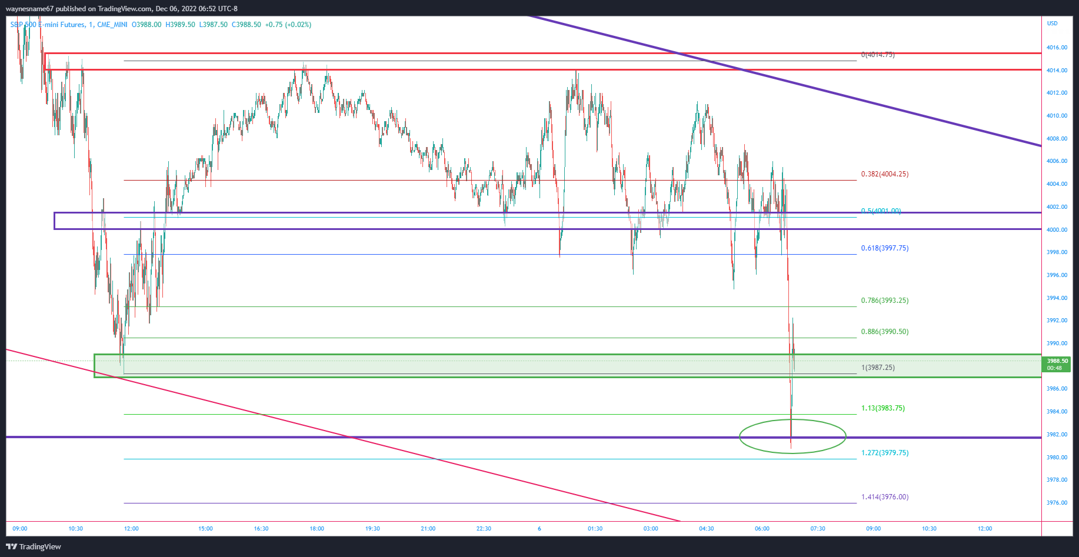Click the 1(3987.25) Fibonacci label
This screenshot has width=1079, height=557.
[878, 368]
